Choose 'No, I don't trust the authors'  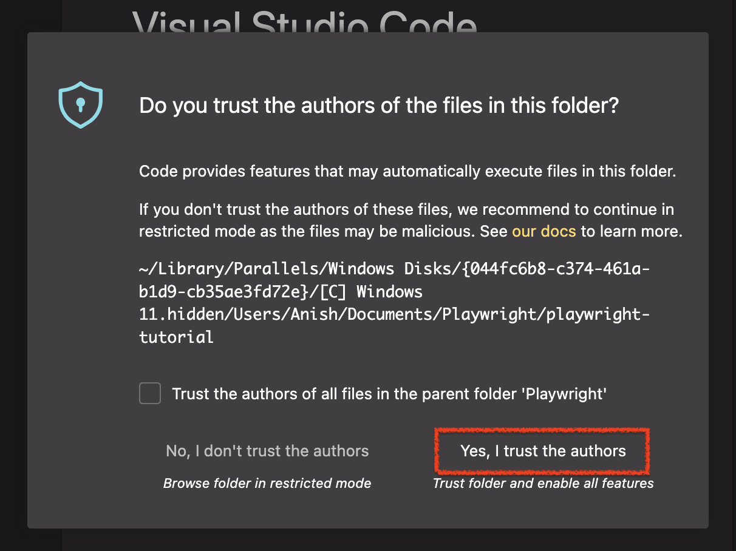pos(267,451)
